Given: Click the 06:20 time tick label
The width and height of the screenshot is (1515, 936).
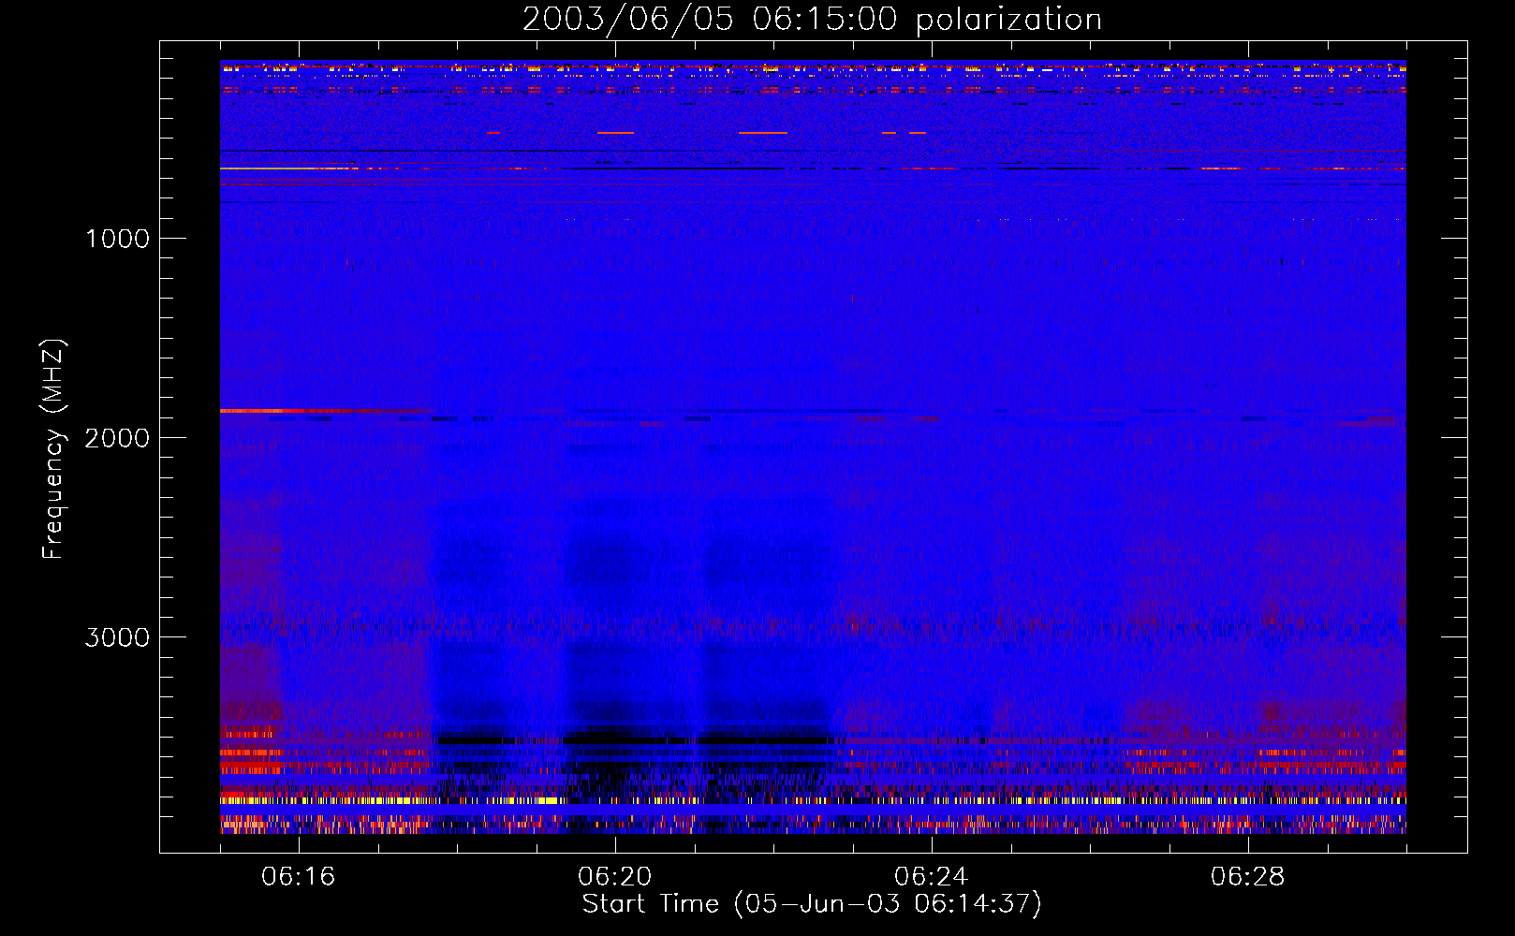Looking at the screenshot, I should coord(614,877).
